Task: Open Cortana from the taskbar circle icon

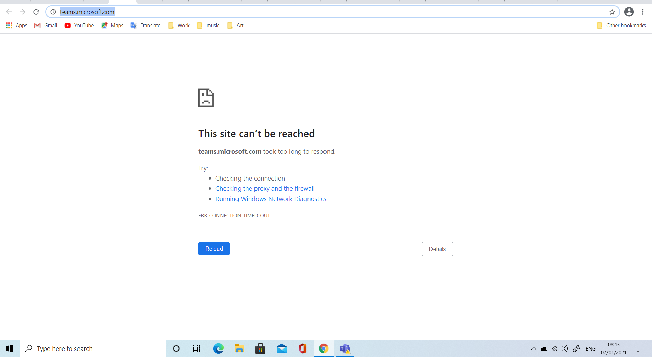Action: [x=176, y=348]
